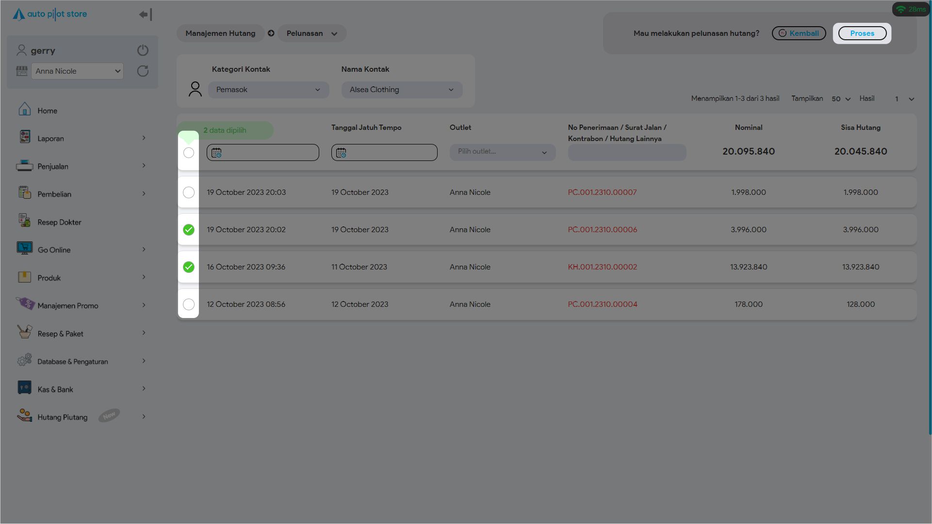The image size is (932, 524).
Task: Open the PC.001.2310.00004 receipt link
Action: pyautogui.click(x=602, y=304)
